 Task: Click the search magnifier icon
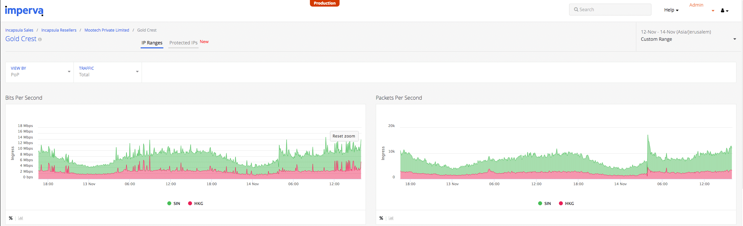pos(576,10)
